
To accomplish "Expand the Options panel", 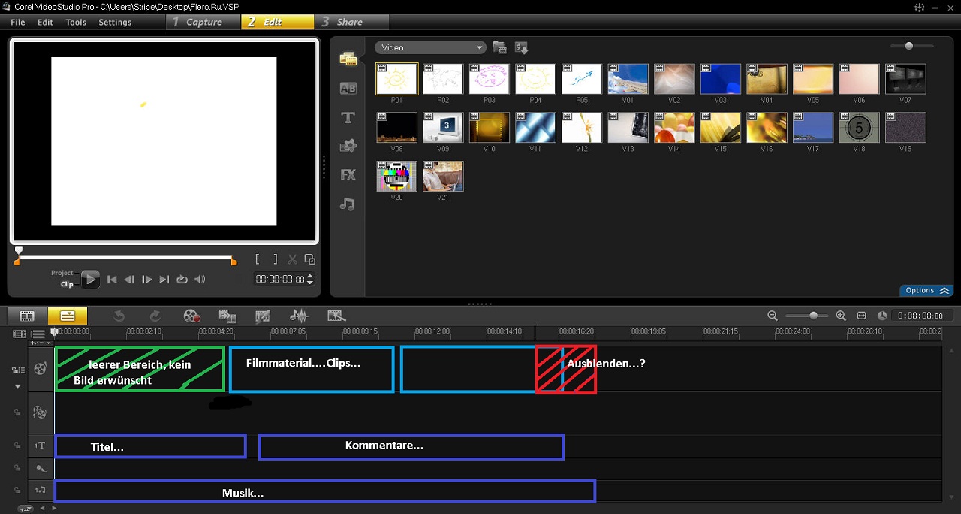I will 927,291.
